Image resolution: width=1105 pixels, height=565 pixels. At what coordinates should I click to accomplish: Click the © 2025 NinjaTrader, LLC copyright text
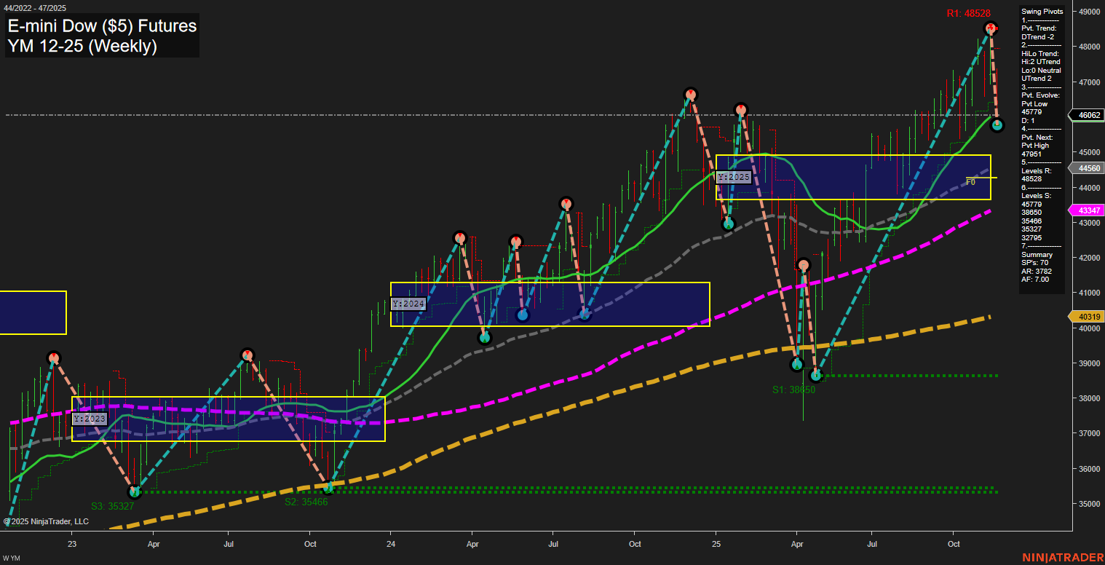pyautogui.click(x=46, y=521)
